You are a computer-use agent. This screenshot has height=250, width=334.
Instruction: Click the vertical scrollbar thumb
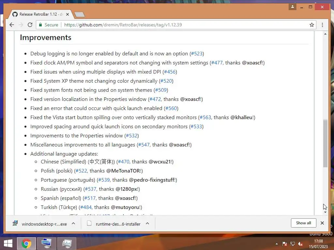[x=325, y=144]
